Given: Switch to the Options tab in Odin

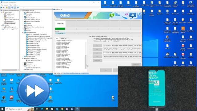Looking at the screenshot, I should pos(62,38).
